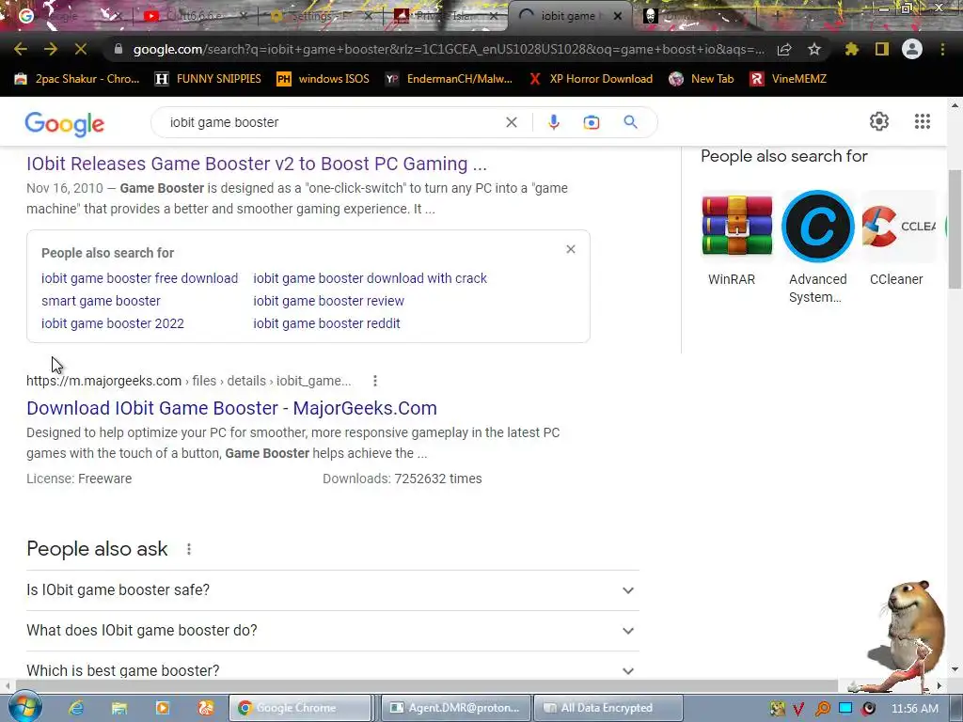Open the Windows Start menu
This screenshot has height=722, width=963.
tap(24, 707)
